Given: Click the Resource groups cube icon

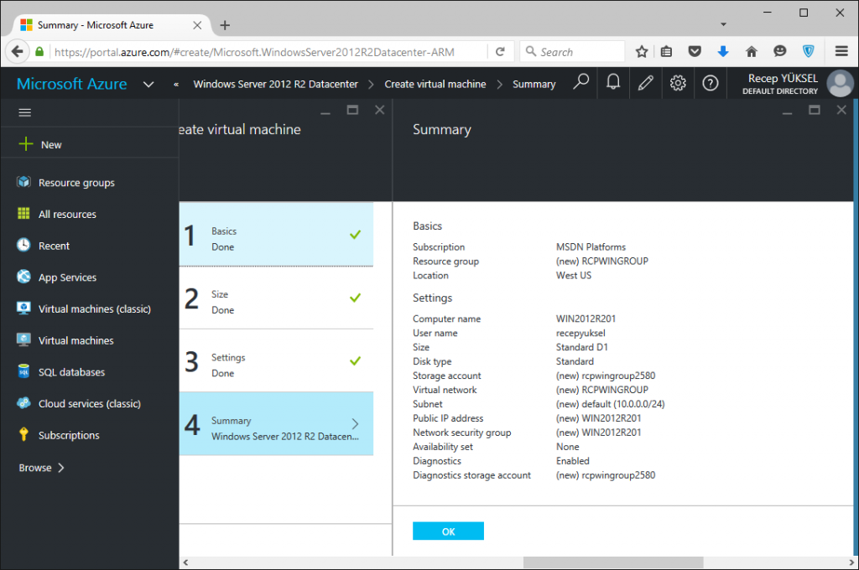Looking at the screenshot, I should (23, 182).
